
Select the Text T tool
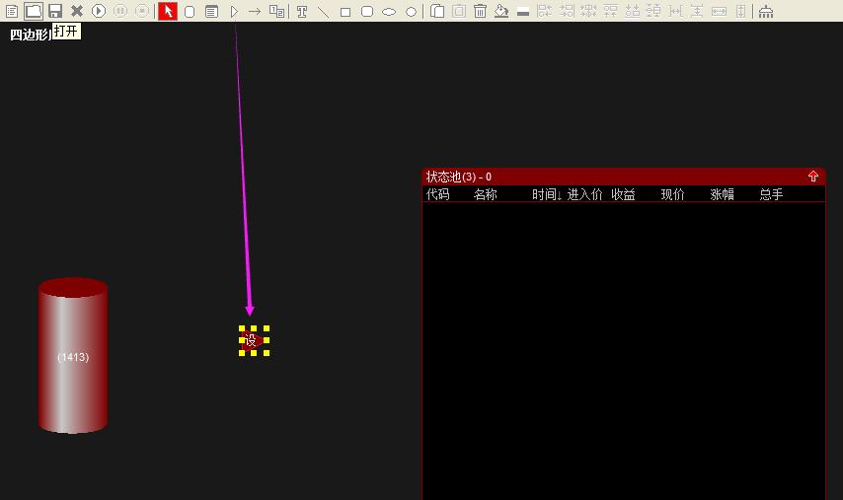click(302, 11)
